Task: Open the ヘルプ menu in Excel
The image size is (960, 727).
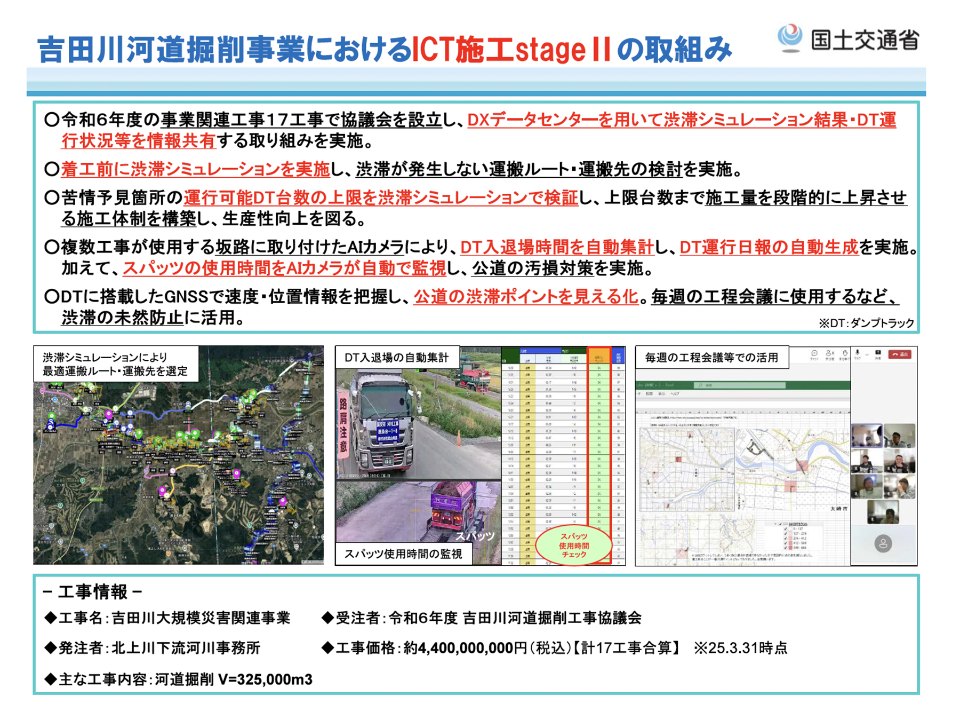Action: [676, 393]
